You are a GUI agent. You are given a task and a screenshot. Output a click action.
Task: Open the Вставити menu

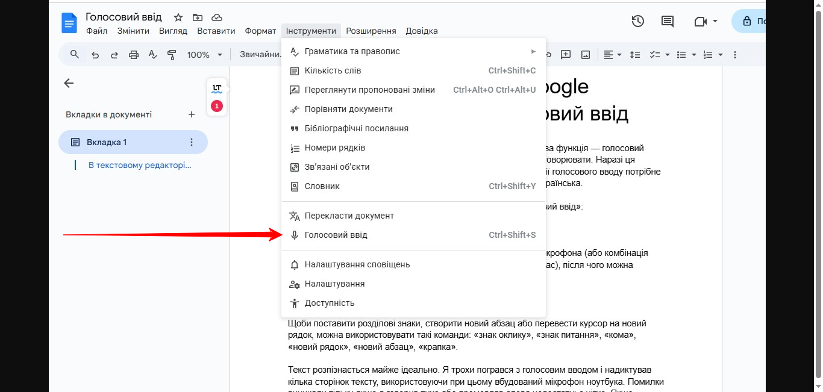coord(216,31)
